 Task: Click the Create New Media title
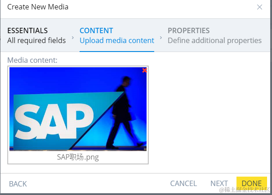[x=38, y=7]
